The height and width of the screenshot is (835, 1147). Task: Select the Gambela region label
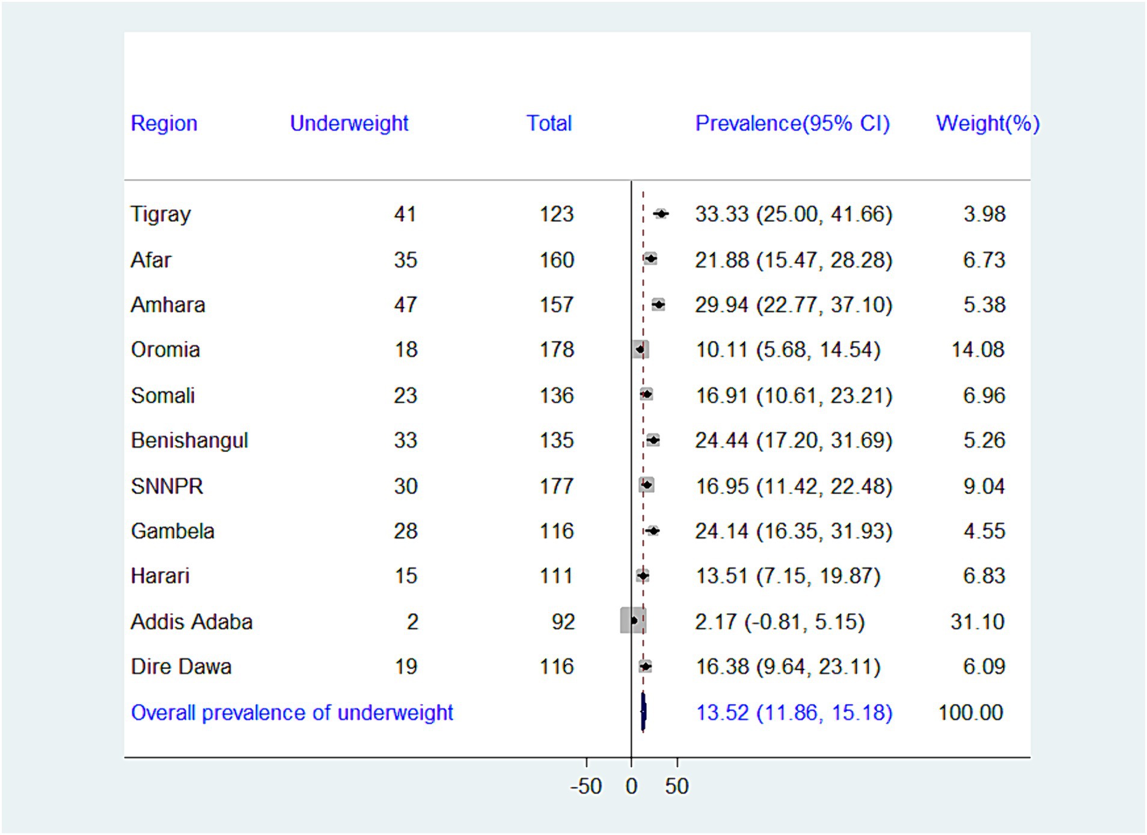click(173, 531)
